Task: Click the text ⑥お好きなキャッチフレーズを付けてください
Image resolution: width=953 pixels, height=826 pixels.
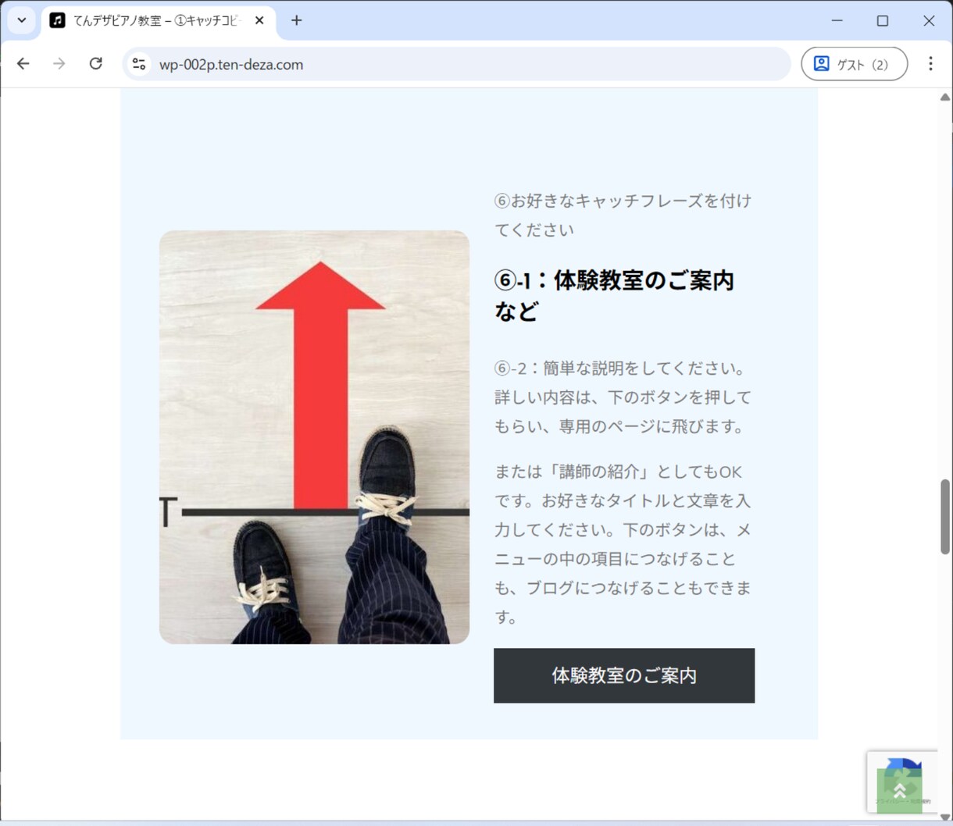Action: point(623,215)
